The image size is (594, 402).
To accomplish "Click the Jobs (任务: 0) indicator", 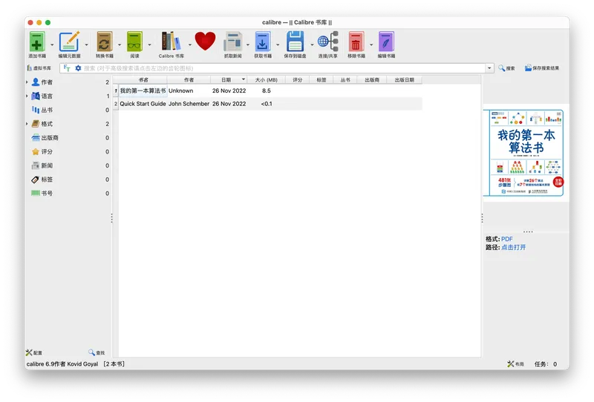I will (546, 364).
